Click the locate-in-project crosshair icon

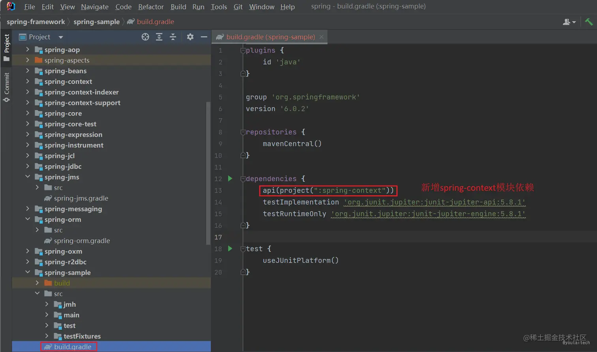pyautogui.click(x=145, y=37)
